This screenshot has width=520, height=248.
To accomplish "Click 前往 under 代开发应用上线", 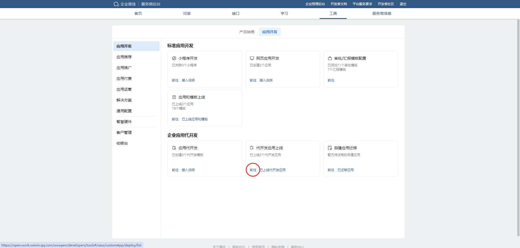I will pos(253,170).
